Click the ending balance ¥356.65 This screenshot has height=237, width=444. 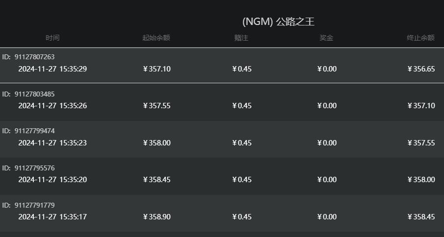[x=421, y=69]
